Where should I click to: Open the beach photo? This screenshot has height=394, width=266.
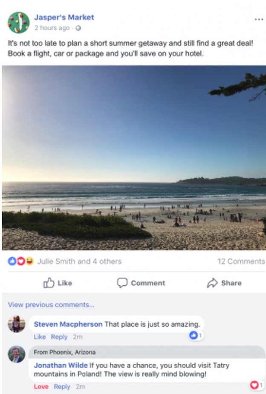tap(133, 158)
